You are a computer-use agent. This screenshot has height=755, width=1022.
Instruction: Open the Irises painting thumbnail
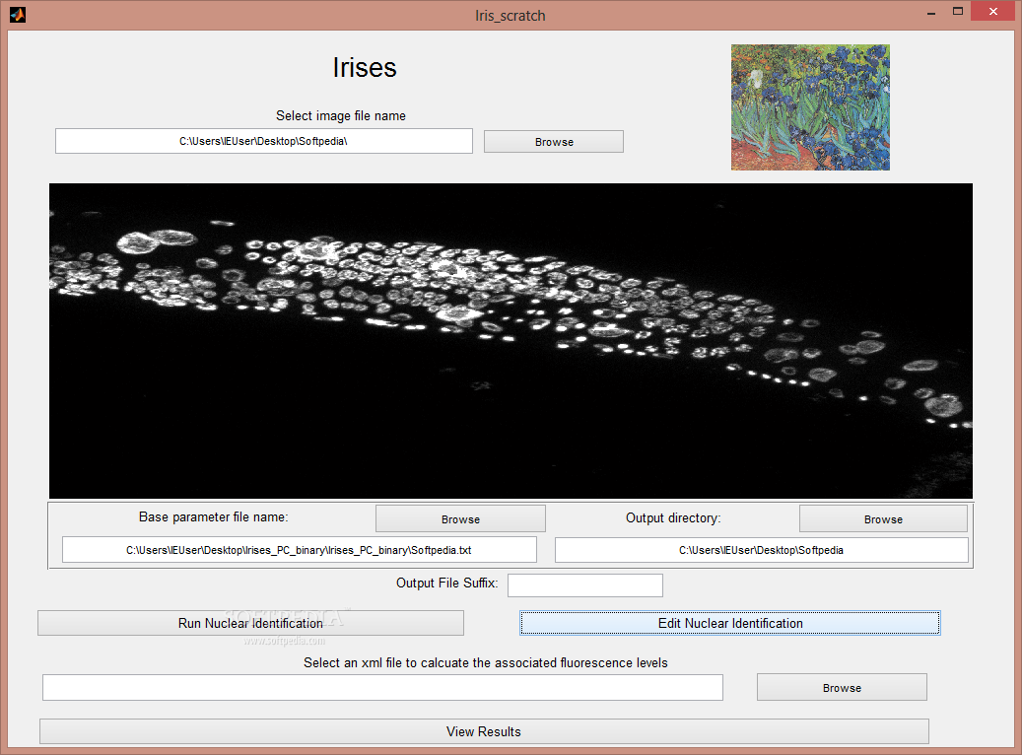(x=810, y=107)
